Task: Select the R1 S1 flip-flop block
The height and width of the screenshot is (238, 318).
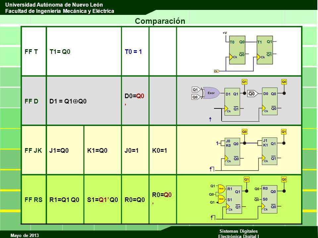Action: (234, 200)
